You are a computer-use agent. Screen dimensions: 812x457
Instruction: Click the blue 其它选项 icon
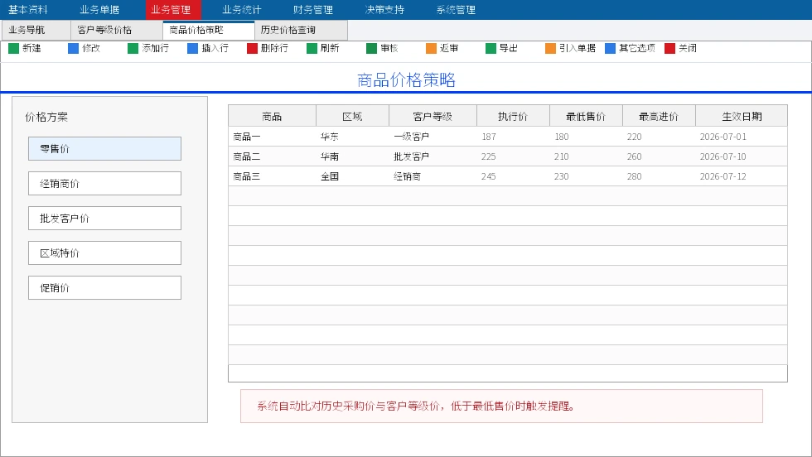click(610, 48)
